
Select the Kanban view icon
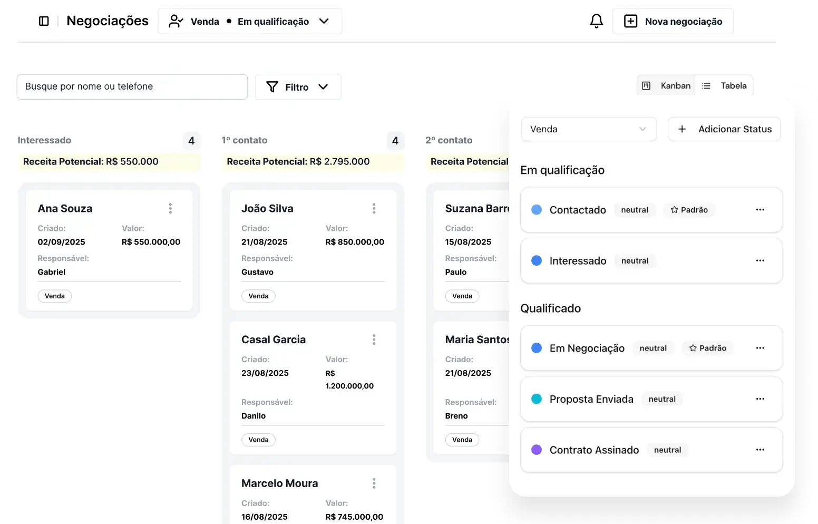(x=647, y=85)
